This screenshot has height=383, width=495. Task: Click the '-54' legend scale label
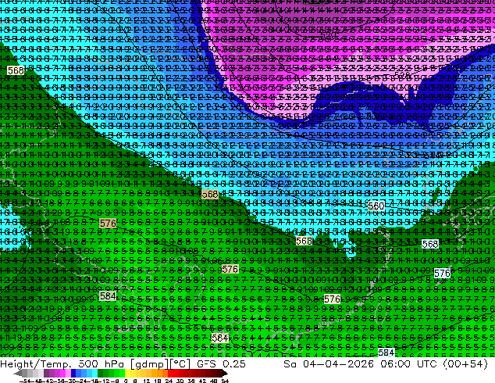[x=25, y=381]
